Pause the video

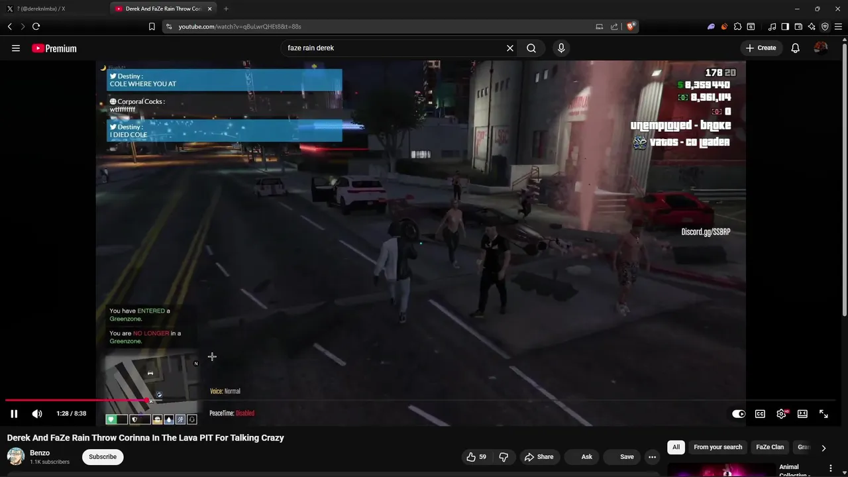coord(14,413)
